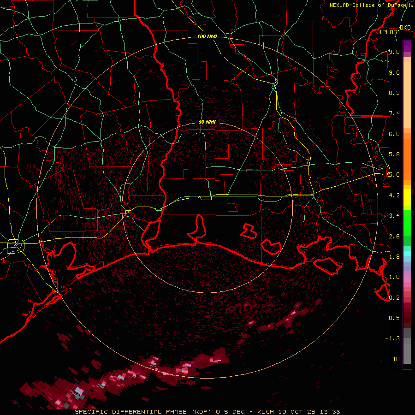Click the 5.8 scale label
Viewport: 415px width, 415px height.
(x=394, y=154)
